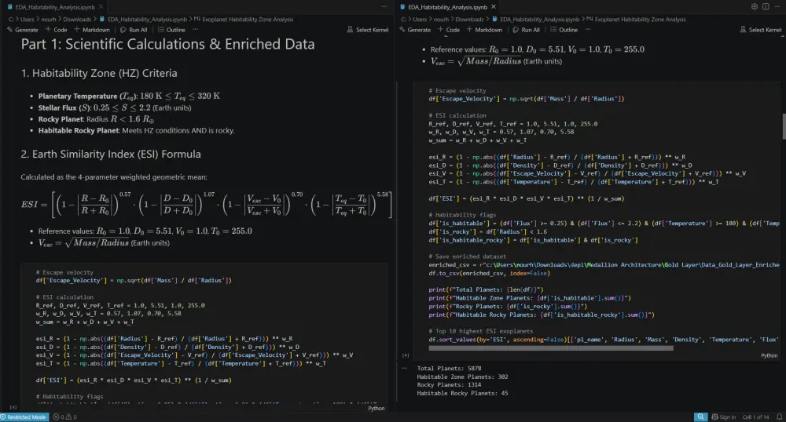
Task: Click Python language label of right code cell
Action: 769,355
